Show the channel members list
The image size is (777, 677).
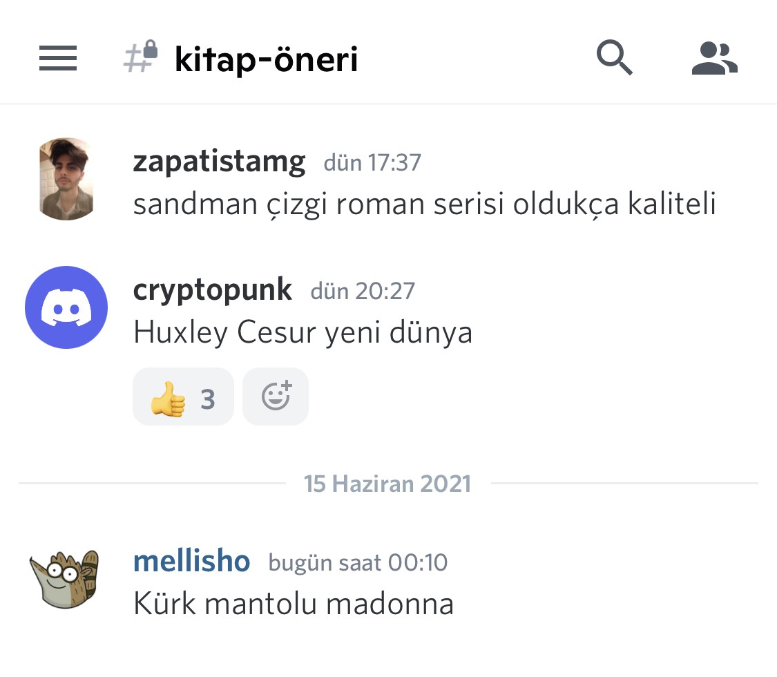pos(715,58)
